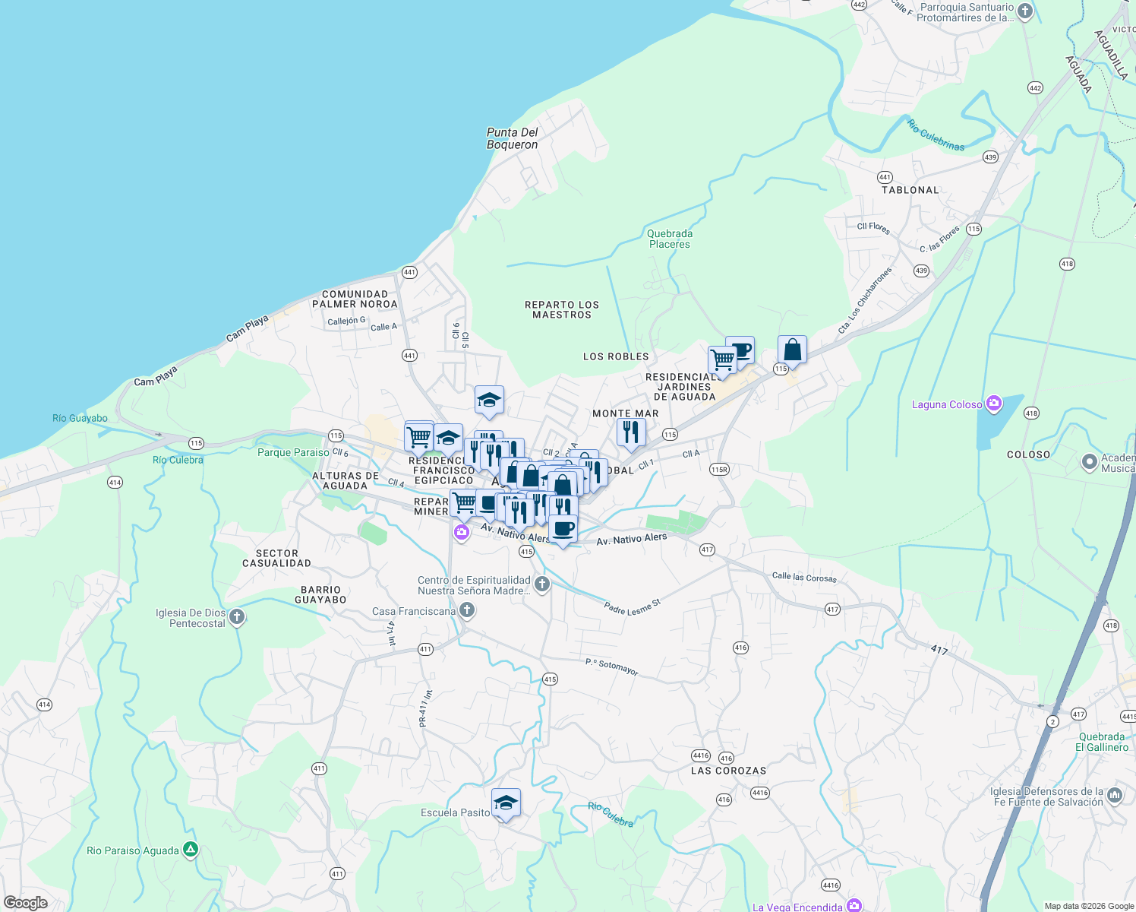Select the shopping cart pin near Residencial Jardines de Aguada
Image resolution: width=1136 pixels, height=912 pixels.
(x=721, y=358)
